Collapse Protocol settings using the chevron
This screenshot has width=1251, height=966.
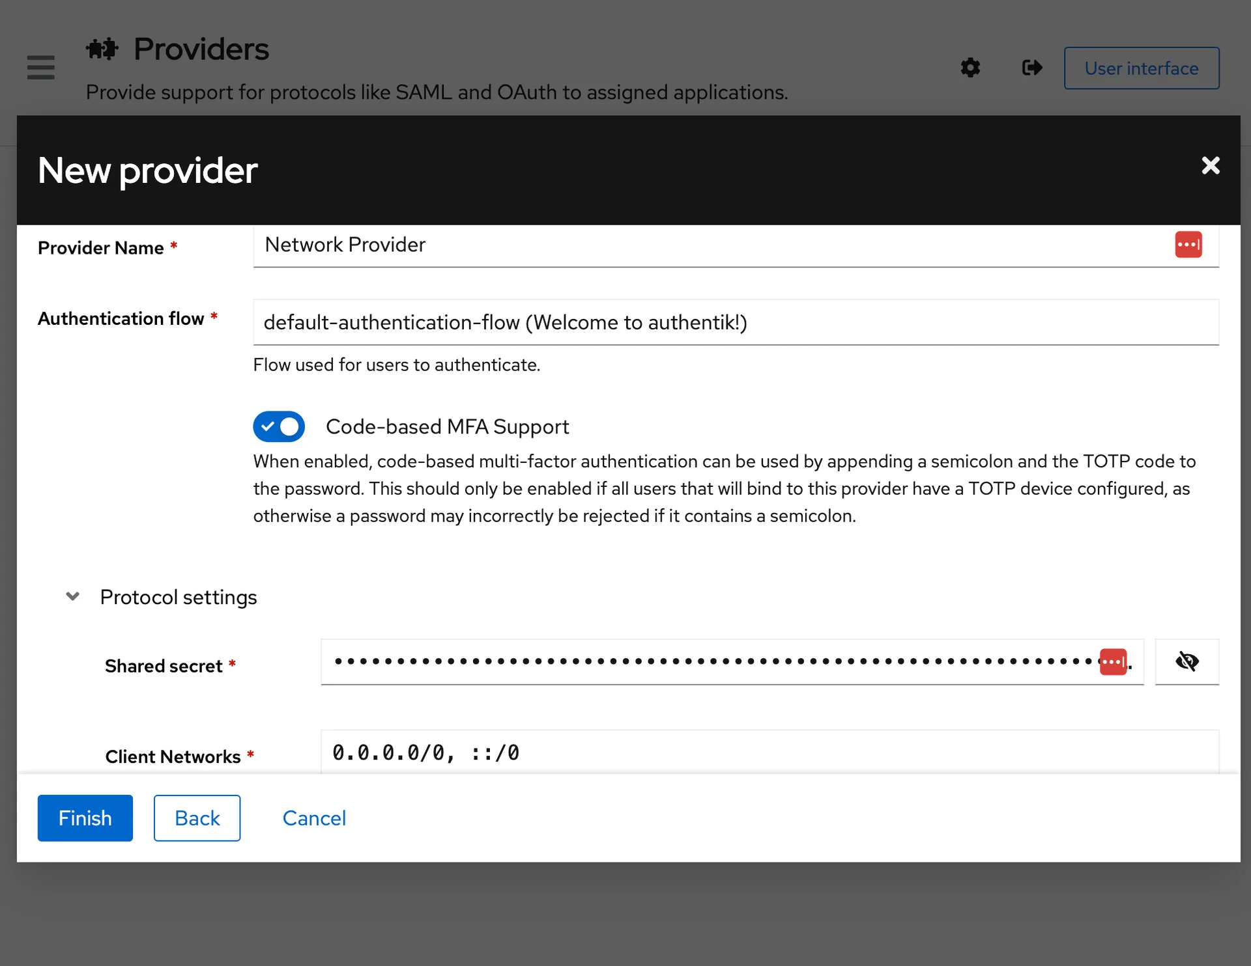coord(73,596)
